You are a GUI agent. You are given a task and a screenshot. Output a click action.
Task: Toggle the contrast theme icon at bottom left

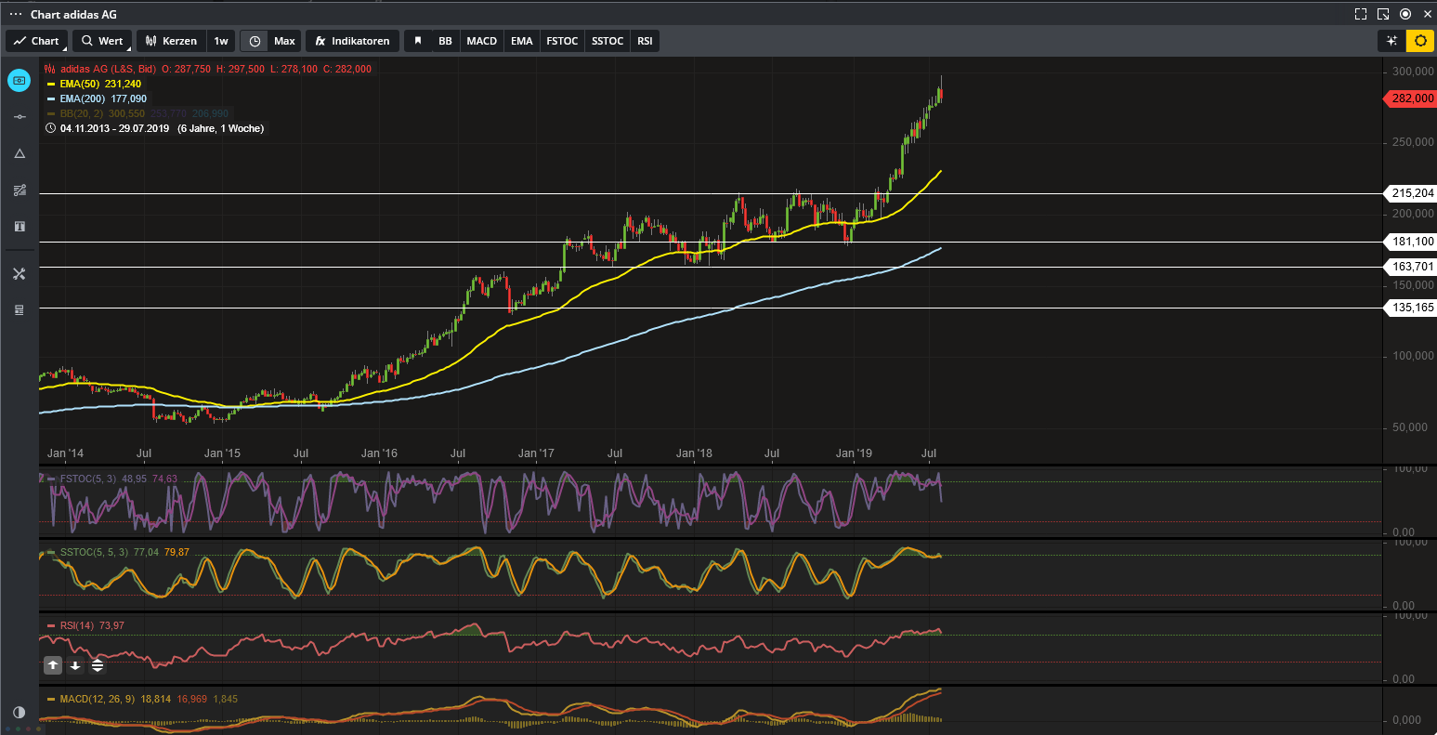tap(19, 713)
